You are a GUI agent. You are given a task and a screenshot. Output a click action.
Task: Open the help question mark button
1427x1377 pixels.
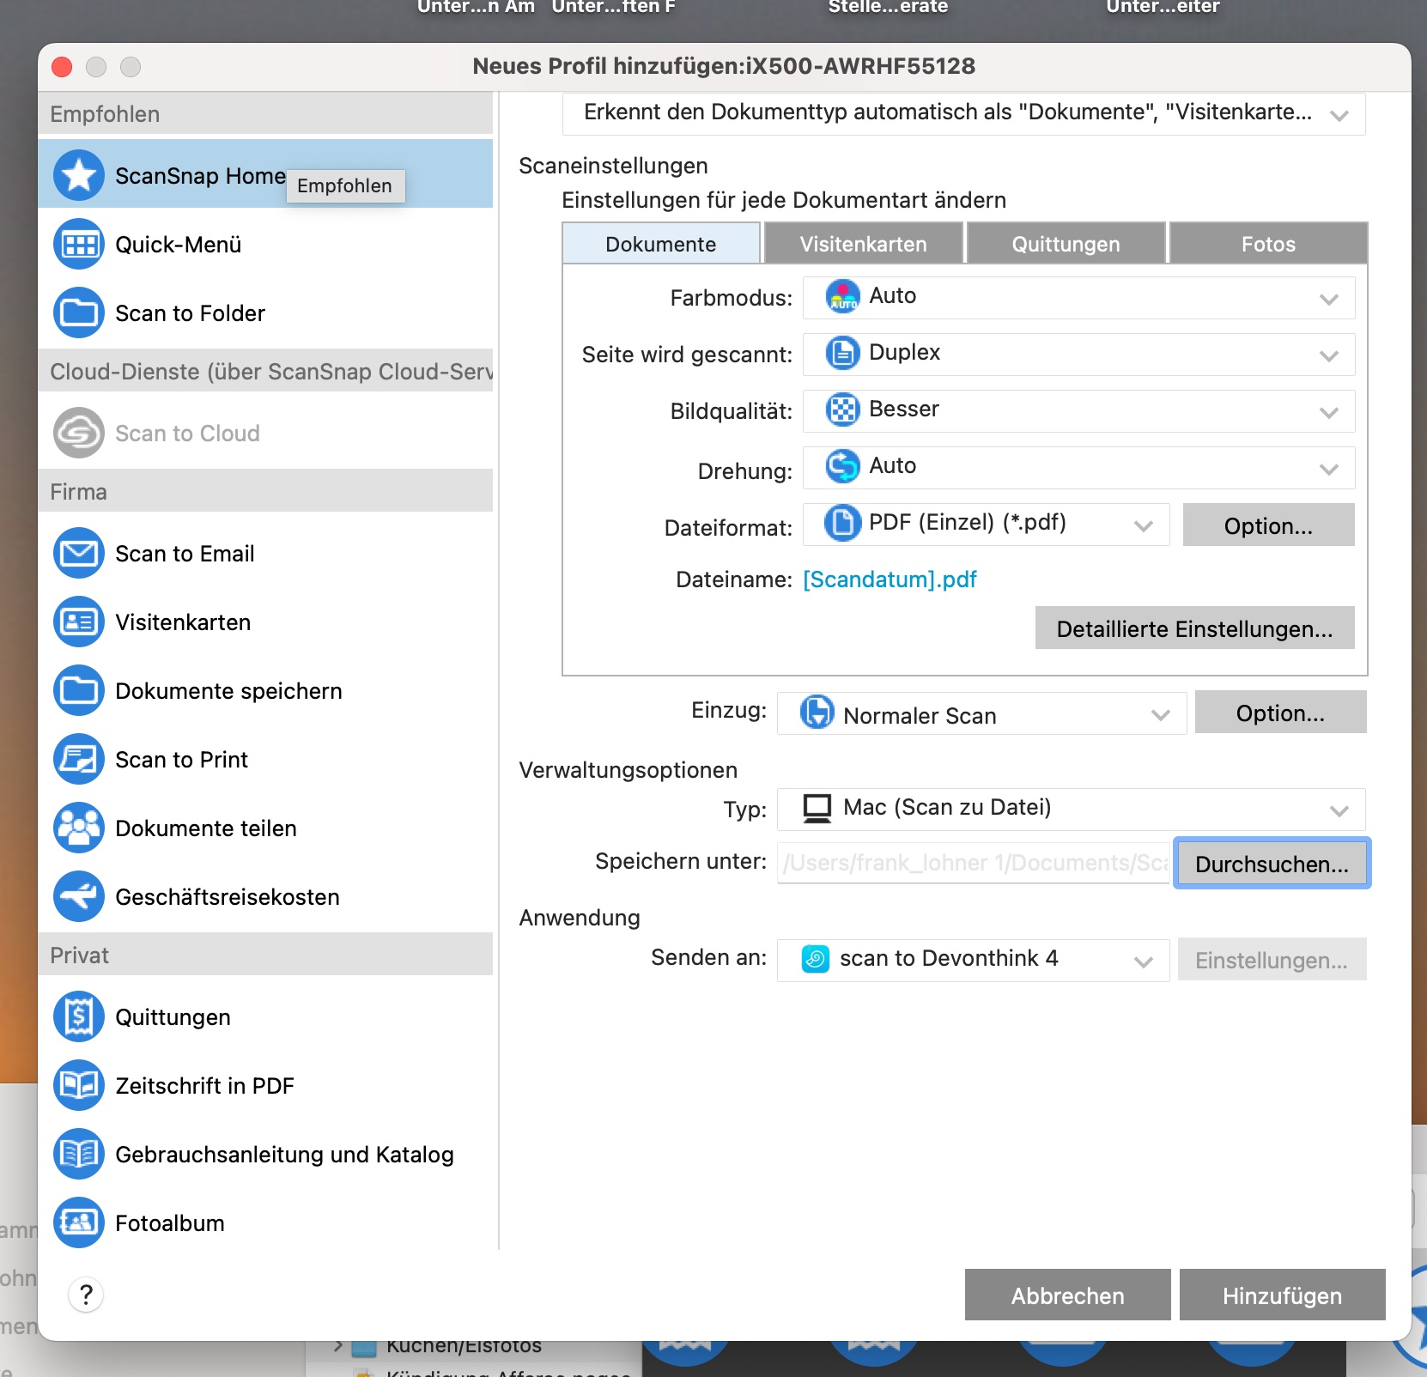86,1294
